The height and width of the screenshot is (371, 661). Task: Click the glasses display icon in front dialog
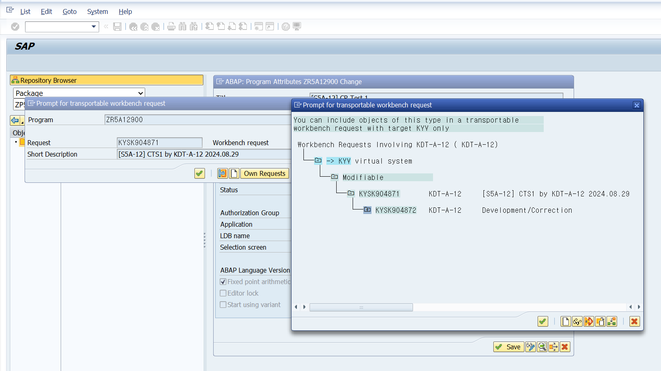577,321
